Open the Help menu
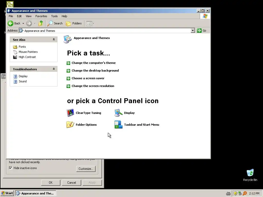The width and height of the screenshot is (263, 197). pyautogui.click(x=64, y=16)
